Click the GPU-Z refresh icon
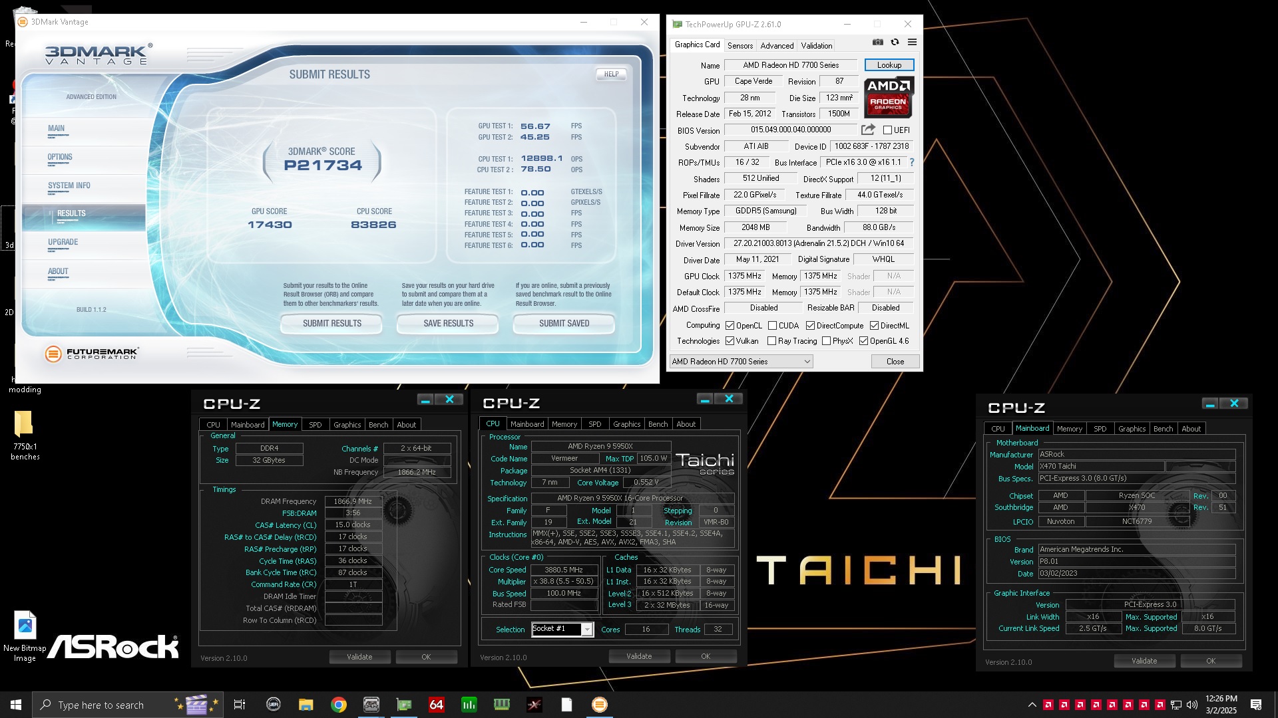The height and width of the screenshot is (718, 1278). 895,43
